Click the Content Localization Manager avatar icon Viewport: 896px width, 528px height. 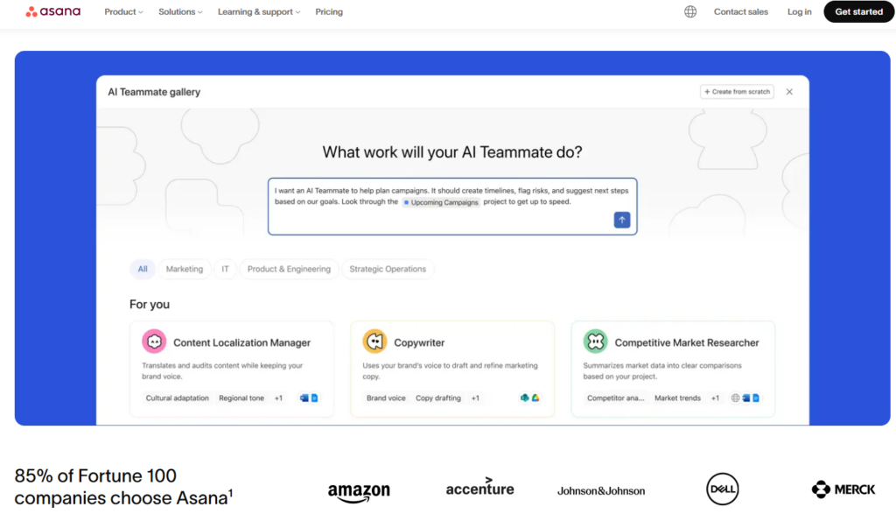point(154,341)
